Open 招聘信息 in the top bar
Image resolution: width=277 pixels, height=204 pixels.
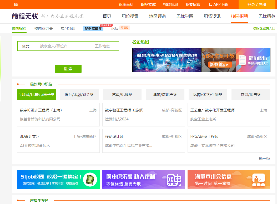click(171, 4)
